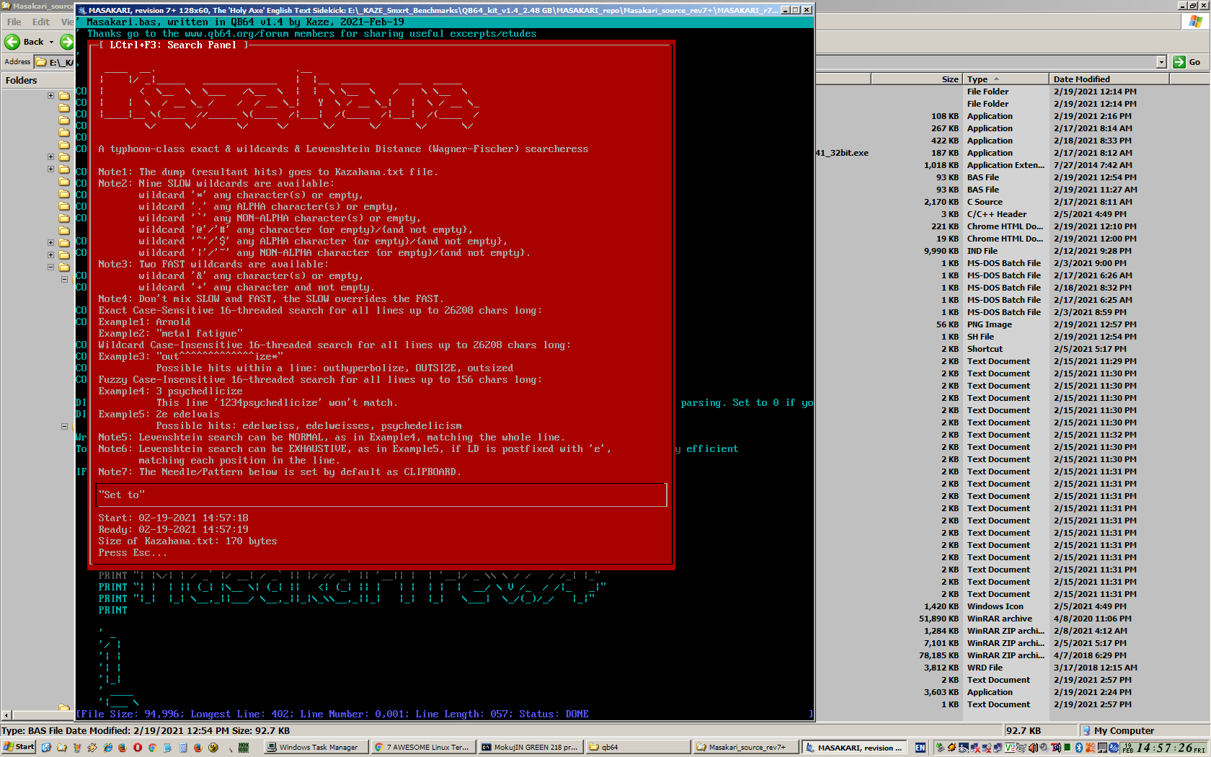Open the File menu in Explorer

(14, 22)
